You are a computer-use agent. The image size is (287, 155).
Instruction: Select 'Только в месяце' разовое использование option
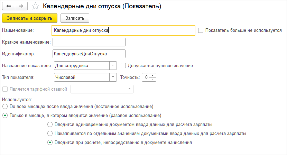click(x=5, y=116)
